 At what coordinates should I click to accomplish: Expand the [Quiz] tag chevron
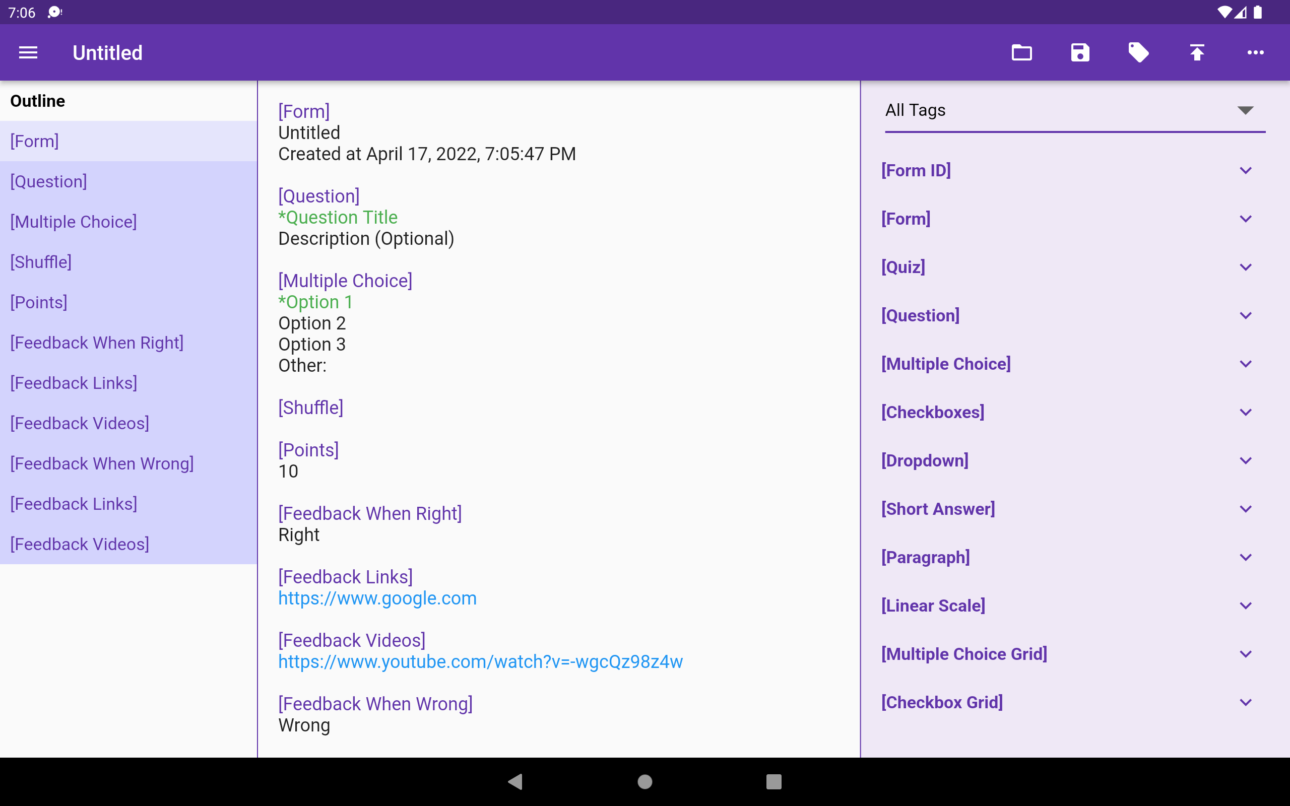1245,267
